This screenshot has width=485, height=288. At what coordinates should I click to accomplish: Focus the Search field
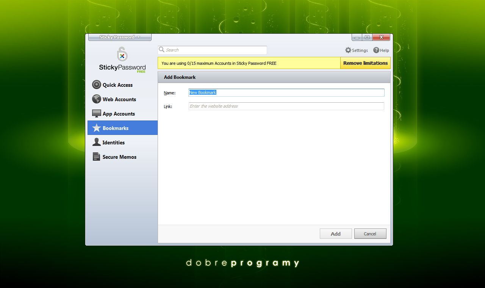tap(213, 50)
